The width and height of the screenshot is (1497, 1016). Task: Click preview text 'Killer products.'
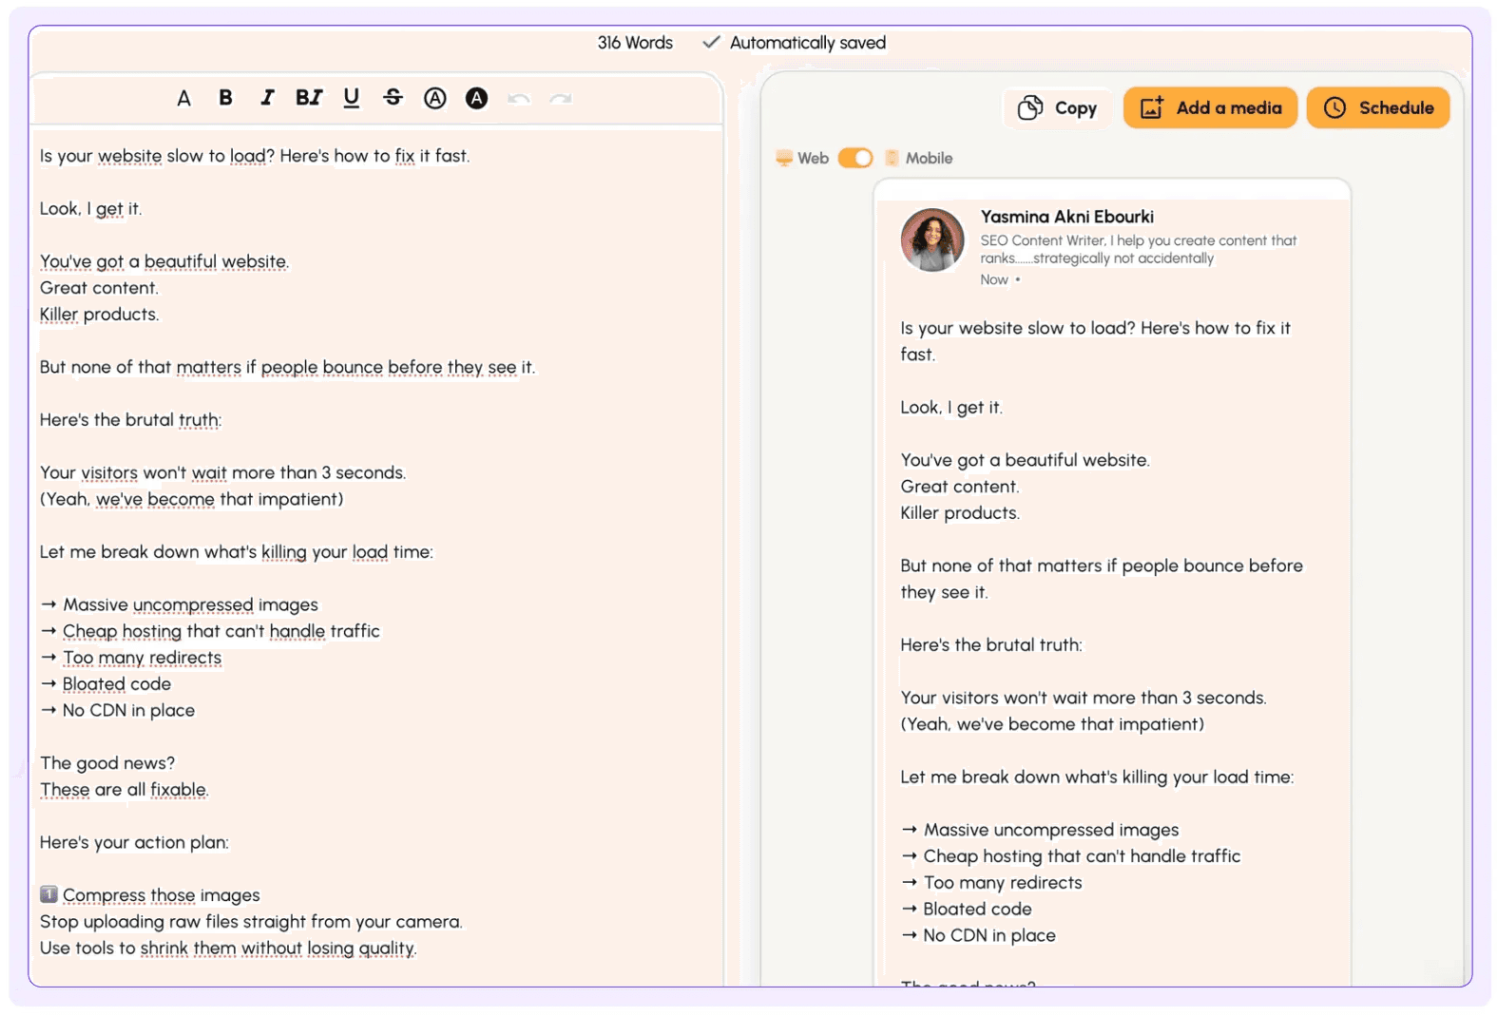(960, 513)
